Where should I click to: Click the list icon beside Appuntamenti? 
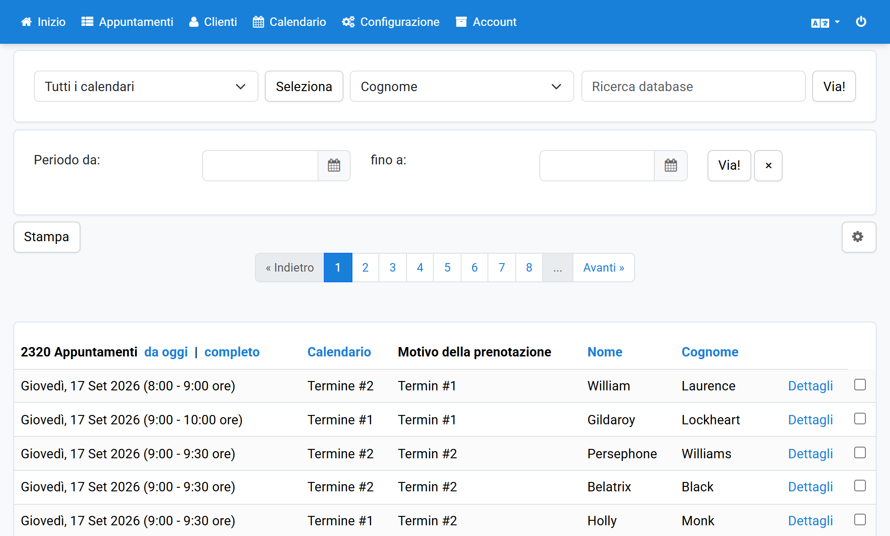coord(87,22)
